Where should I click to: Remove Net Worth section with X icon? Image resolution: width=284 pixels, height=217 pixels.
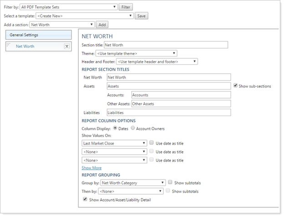[66, 46]
